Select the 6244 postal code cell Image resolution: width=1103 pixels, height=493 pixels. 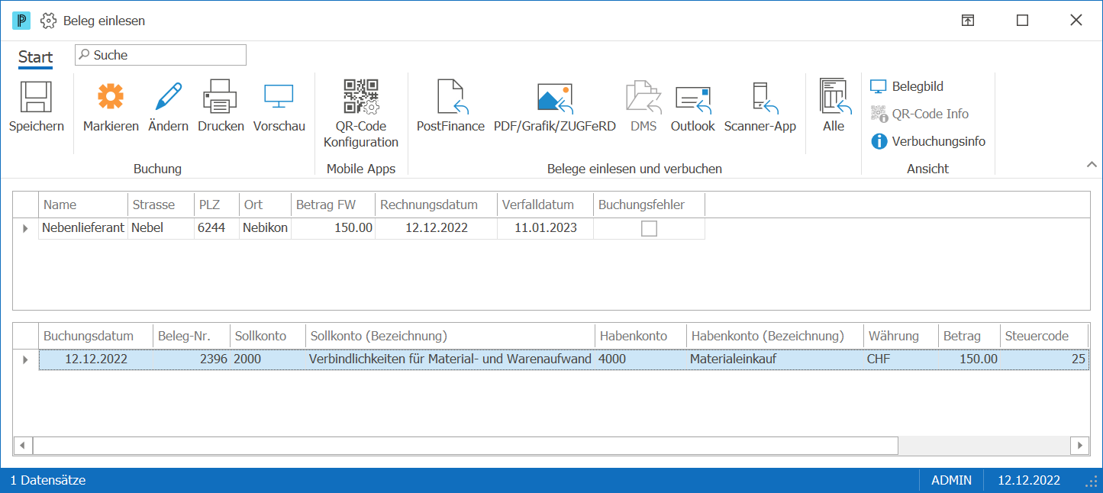click(x=217, y=228)
